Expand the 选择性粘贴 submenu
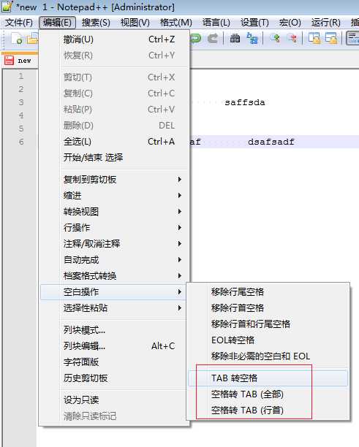 coord(114,308)
